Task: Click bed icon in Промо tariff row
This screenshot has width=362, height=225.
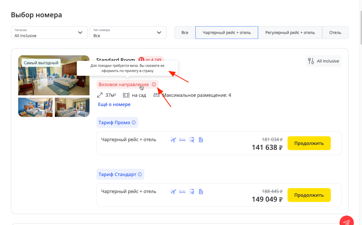Action: [x=182, y=140]
